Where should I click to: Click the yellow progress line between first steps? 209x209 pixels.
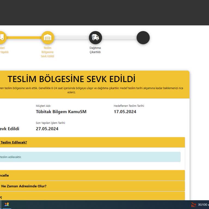click(24, 38)
